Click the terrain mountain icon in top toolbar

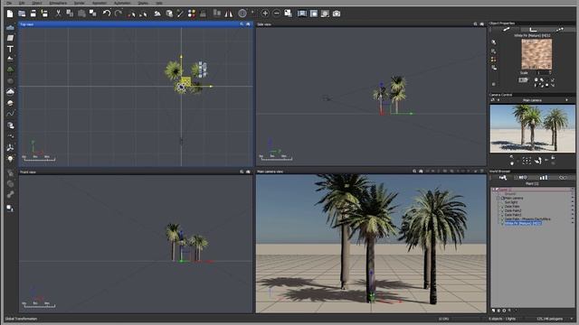coord(157,14)
